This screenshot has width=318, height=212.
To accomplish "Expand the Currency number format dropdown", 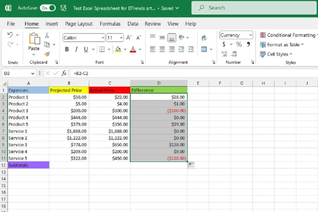I will tap(251, 35).
